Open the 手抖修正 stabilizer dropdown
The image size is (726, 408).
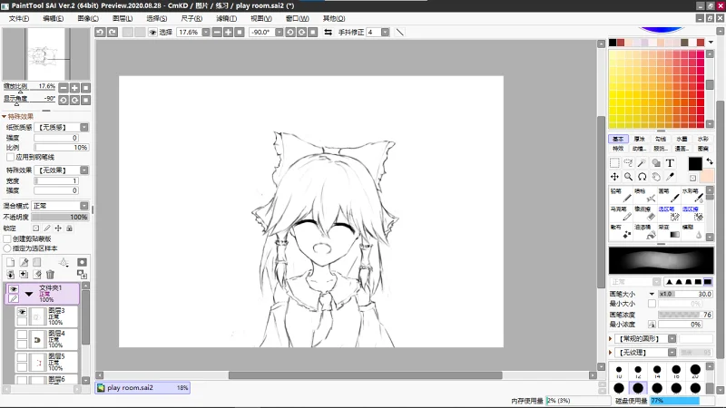click(x=385, y=32)
